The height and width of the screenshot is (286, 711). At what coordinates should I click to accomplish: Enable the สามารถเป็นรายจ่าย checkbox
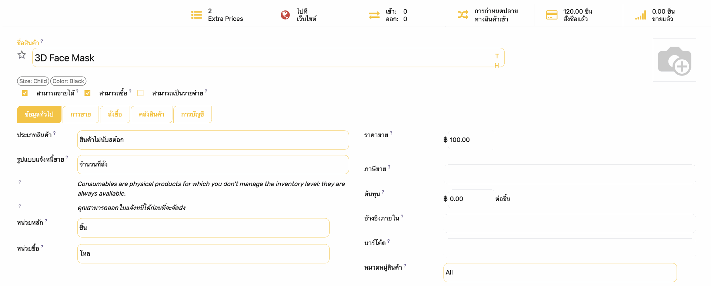[x=140, y=93]
